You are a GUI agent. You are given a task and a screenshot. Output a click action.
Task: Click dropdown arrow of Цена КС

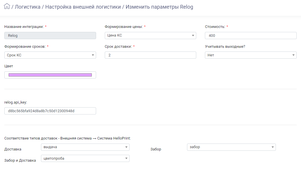point(193,35)
